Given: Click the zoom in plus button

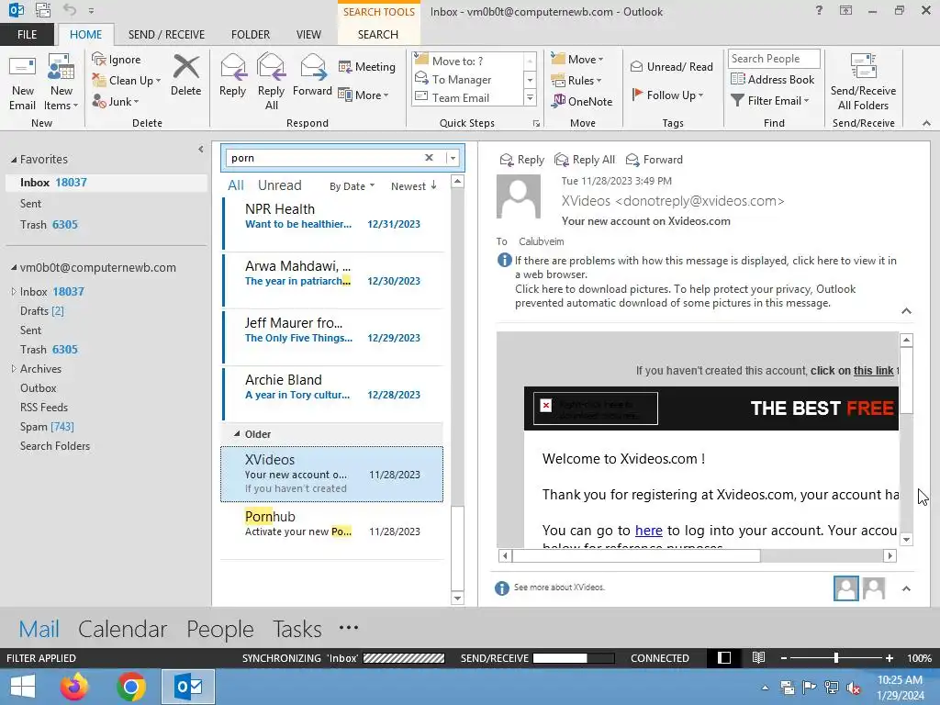Looking at the screenshot, I should coord(890,658).
